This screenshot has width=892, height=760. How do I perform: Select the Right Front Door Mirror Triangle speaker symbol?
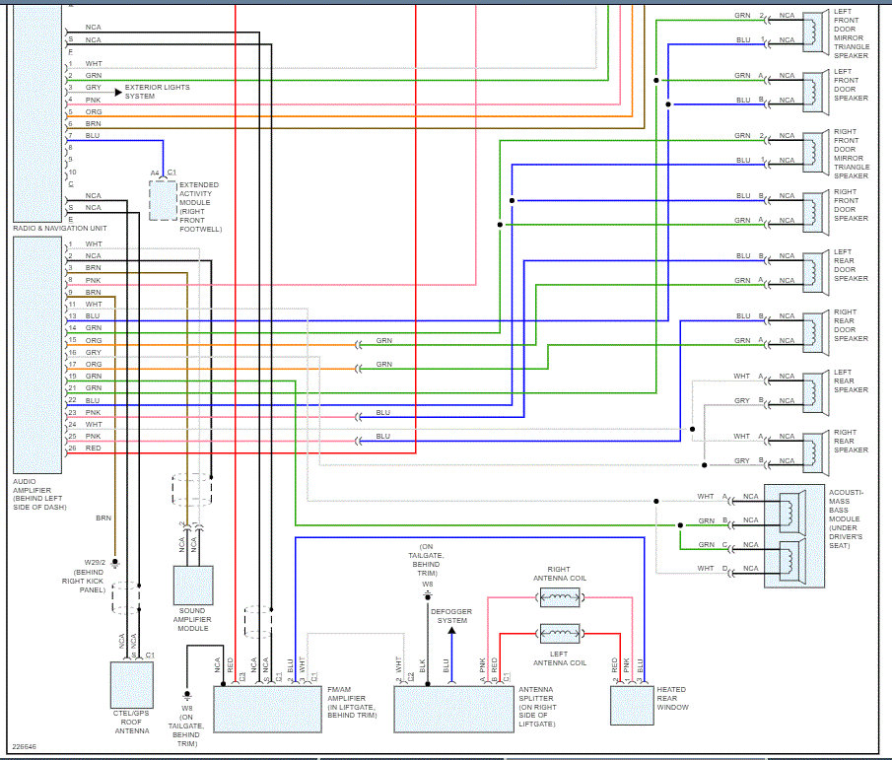(x=815, y=153)
